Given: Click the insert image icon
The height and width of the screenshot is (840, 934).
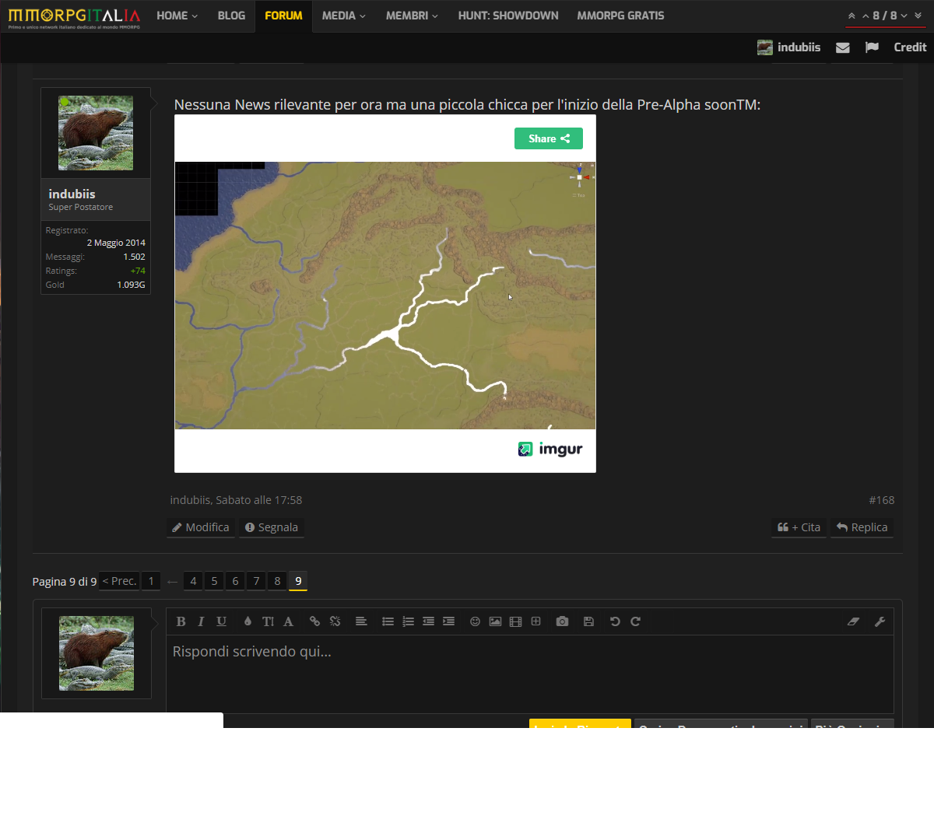Looking at the screenshot, I should click(x=495, y=621).
